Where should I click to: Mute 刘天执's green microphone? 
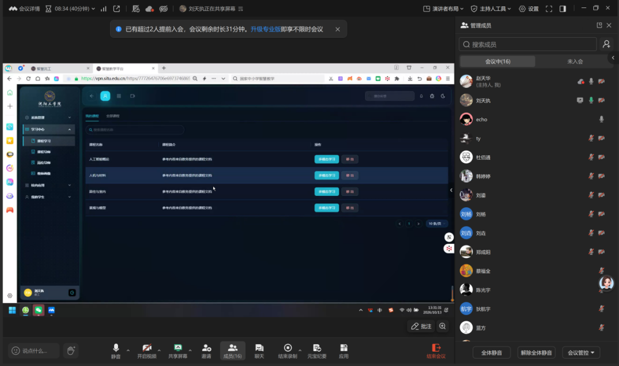click(x=591, y=100)
